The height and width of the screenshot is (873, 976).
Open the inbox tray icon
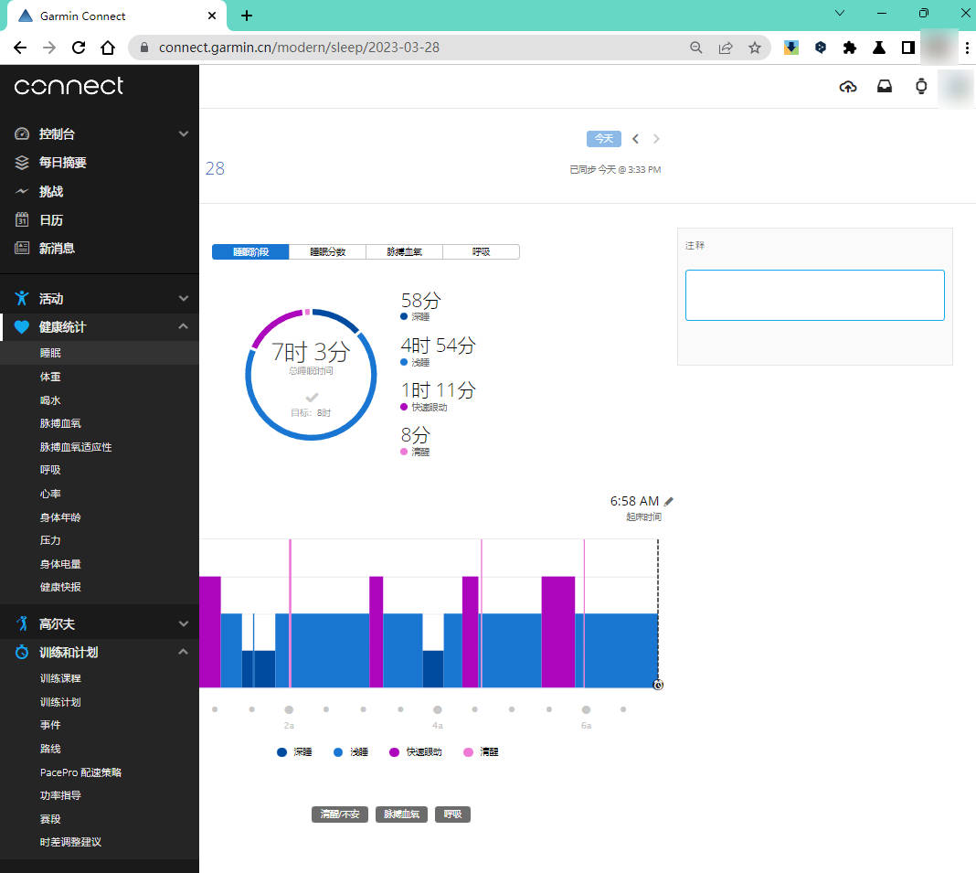(x=885, y=87)
